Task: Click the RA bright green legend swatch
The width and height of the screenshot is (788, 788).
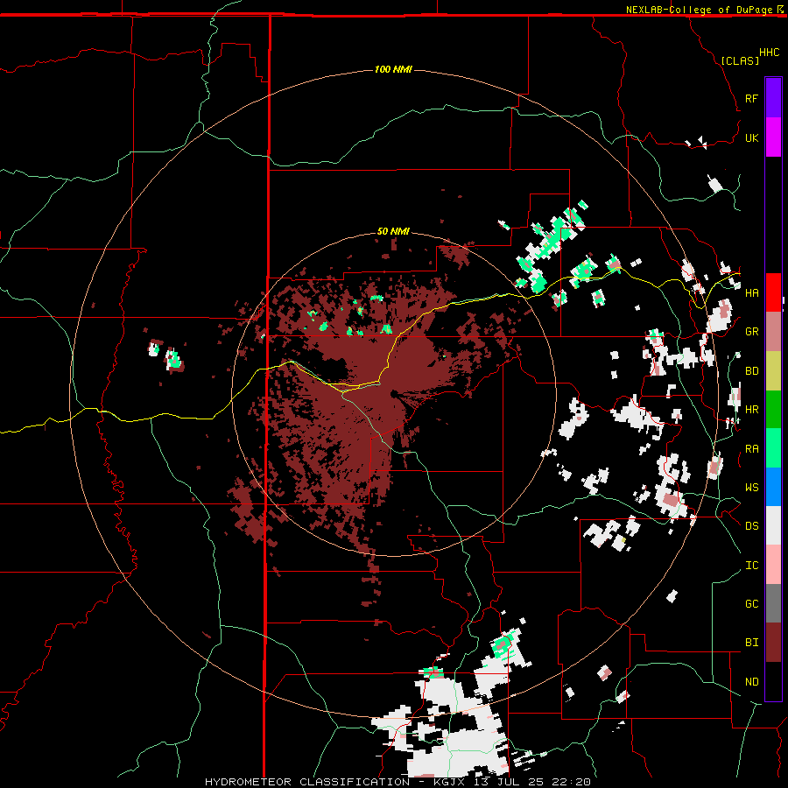Action: pos(773,447)
